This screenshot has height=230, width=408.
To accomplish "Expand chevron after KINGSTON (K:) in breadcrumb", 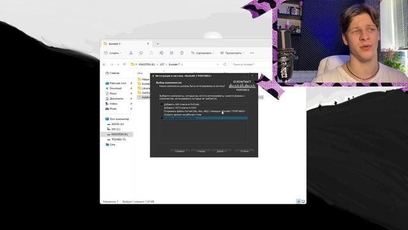I will click(x=157, y=65).
